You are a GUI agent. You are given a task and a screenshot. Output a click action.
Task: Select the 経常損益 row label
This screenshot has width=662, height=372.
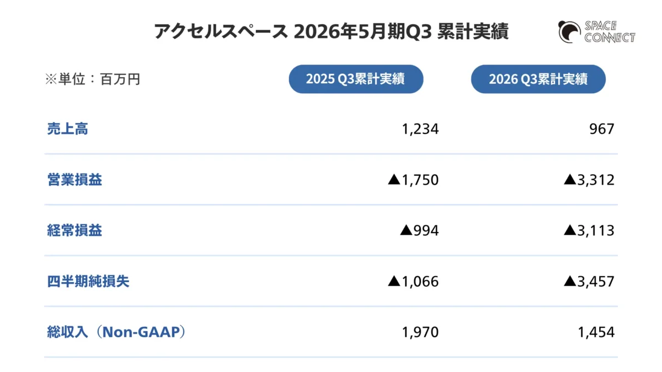74,231
